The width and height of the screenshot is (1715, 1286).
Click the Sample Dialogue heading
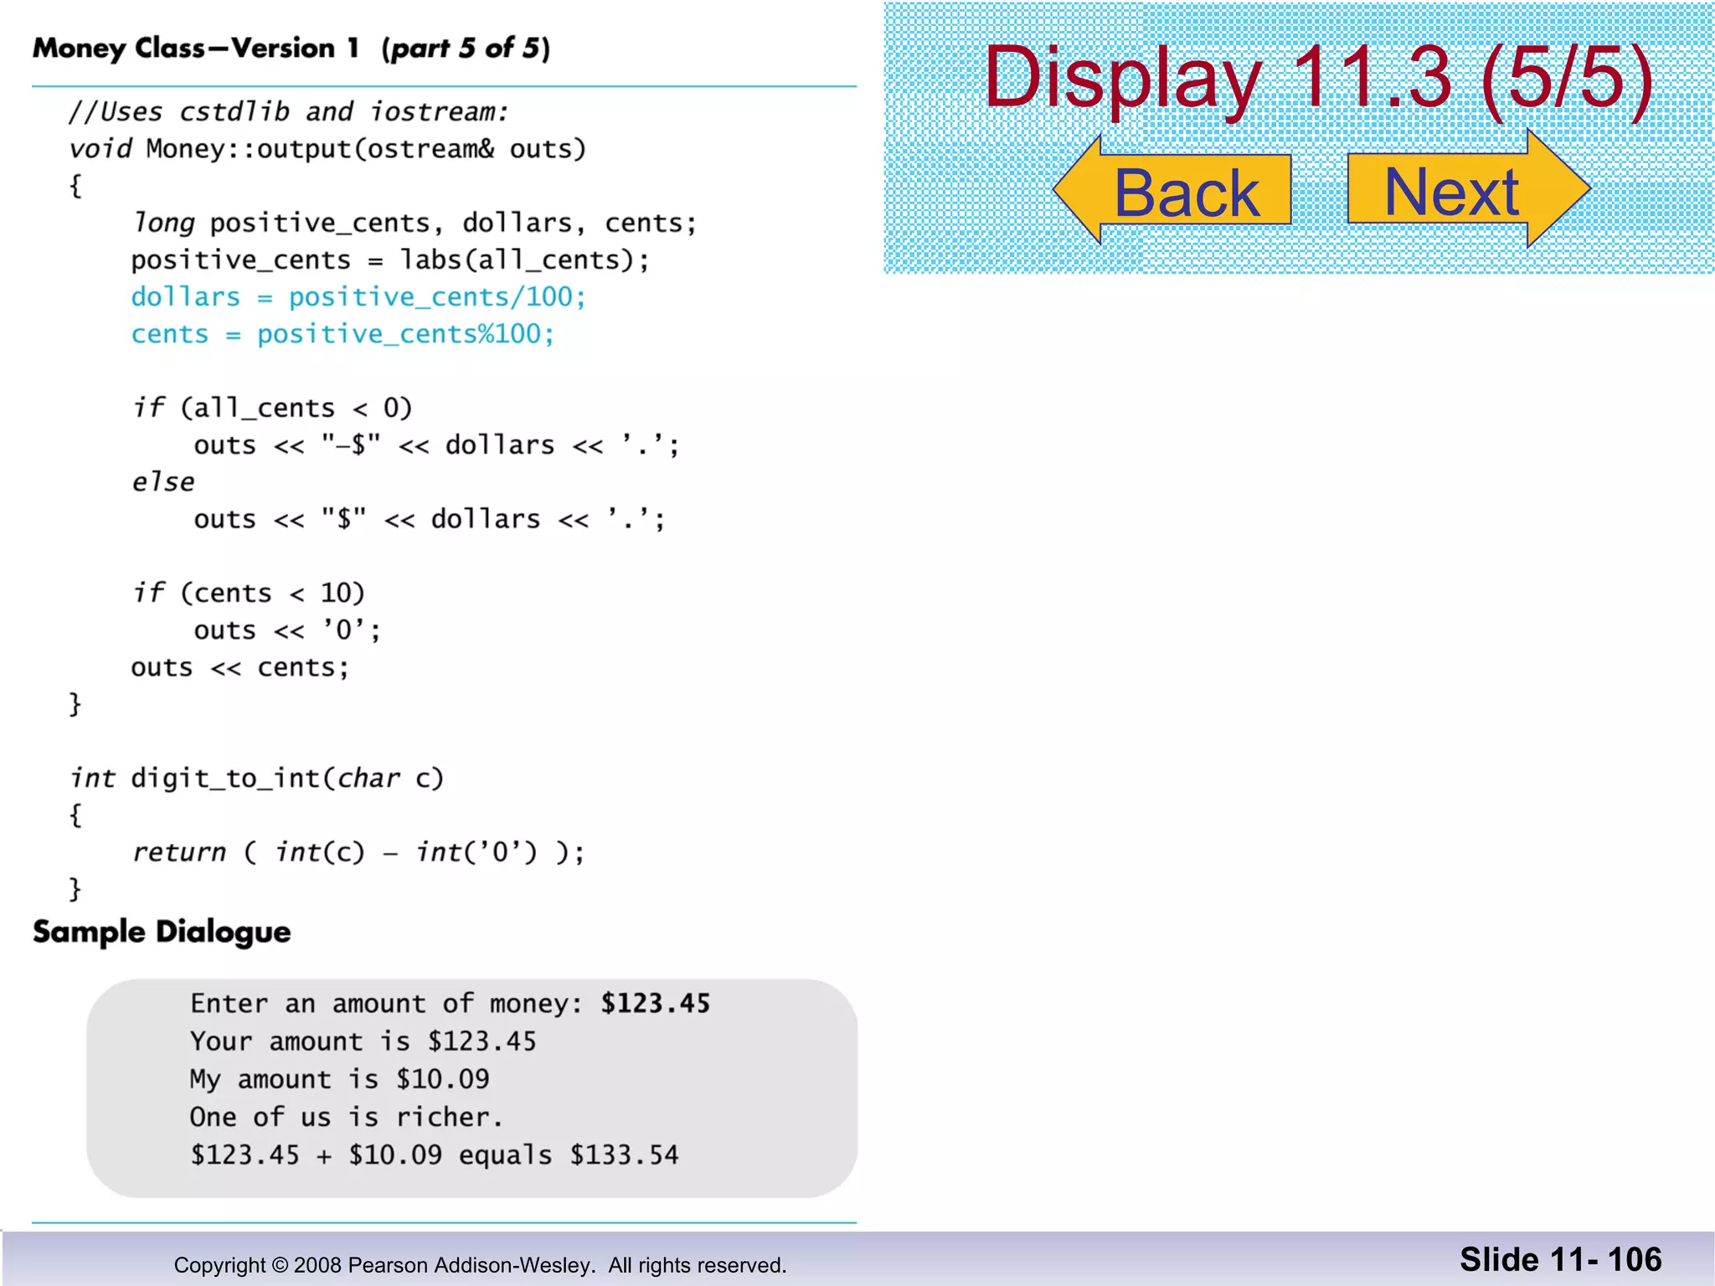pyautogui.click(x=162, y=932)
